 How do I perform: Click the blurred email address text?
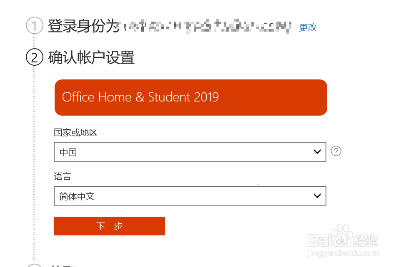tap(204, 27)
